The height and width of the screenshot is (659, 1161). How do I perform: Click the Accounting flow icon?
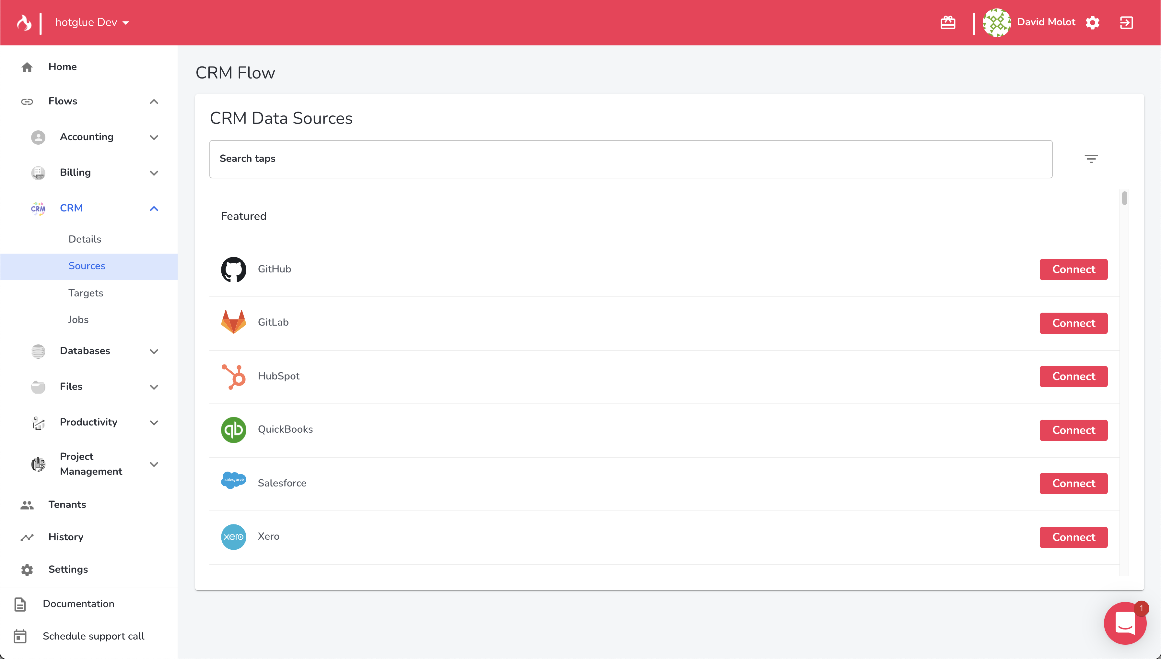(38, 137)
